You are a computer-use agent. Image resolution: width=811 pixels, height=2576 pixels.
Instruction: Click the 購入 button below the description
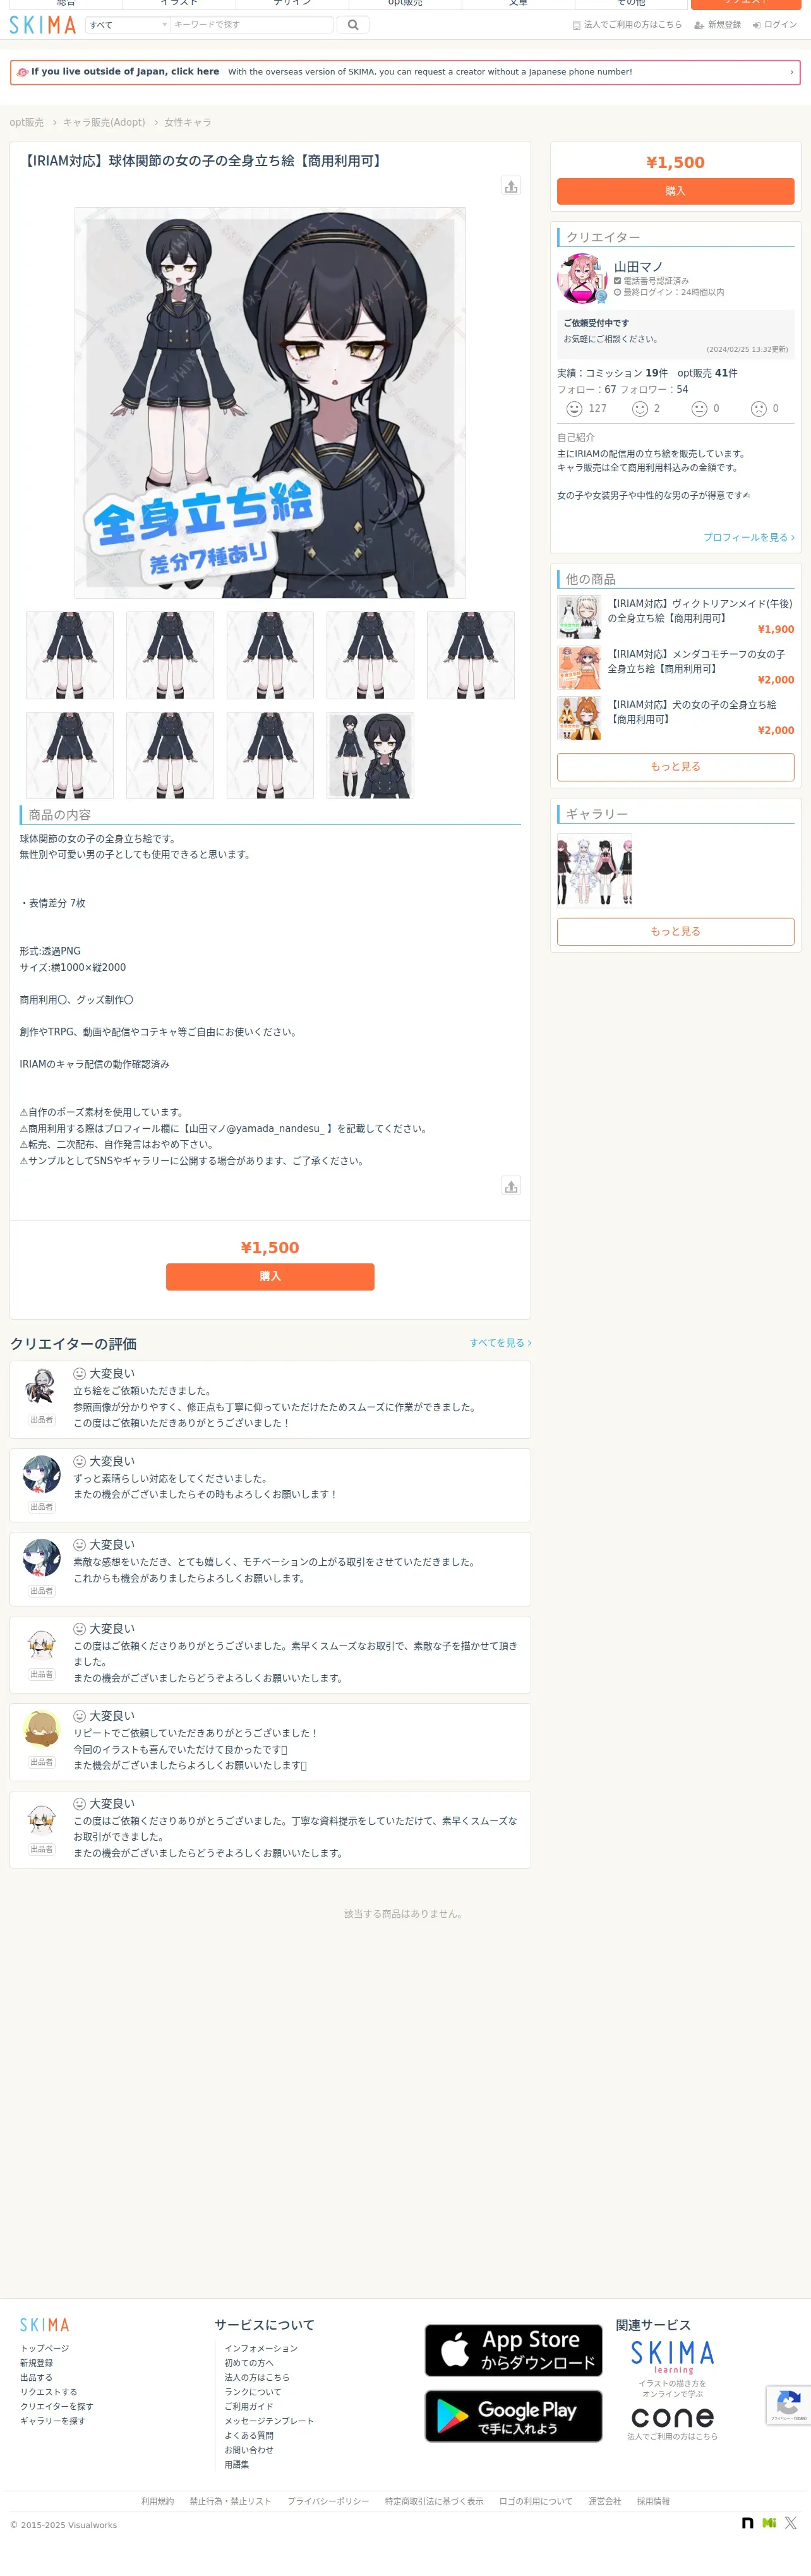(x=270, y=1276)
